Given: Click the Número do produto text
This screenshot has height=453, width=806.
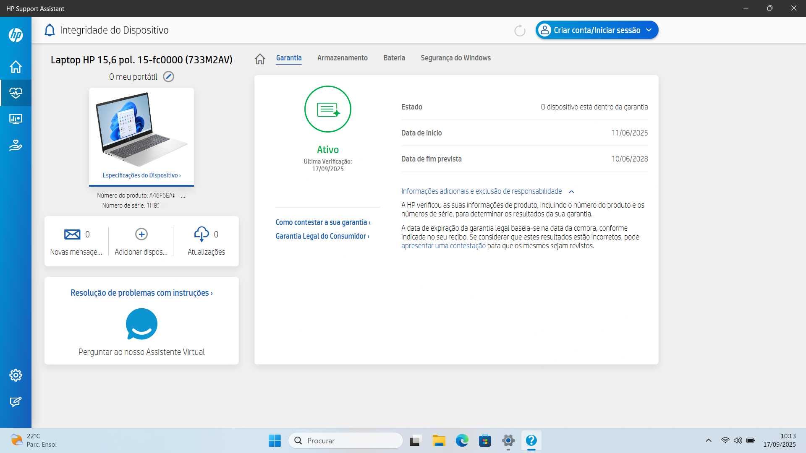Looking at the screenshot, I should (136, 195).
